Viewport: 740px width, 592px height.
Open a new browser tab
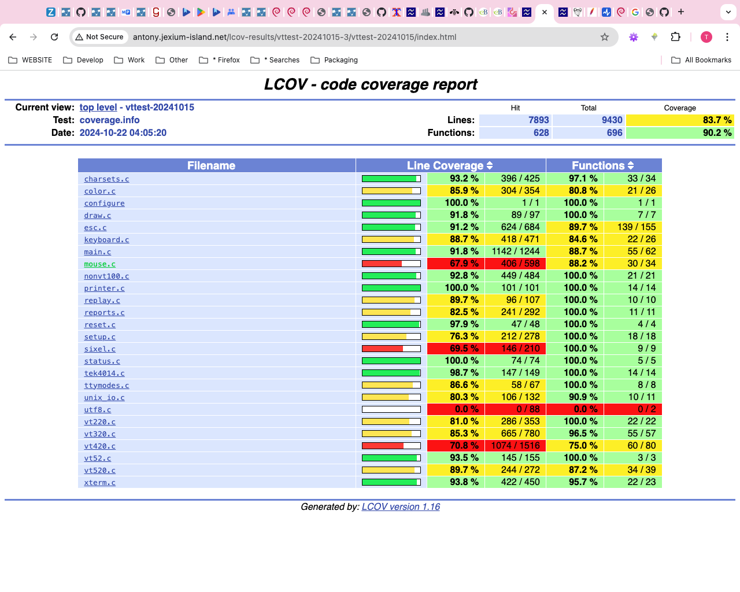pos(681,12)
